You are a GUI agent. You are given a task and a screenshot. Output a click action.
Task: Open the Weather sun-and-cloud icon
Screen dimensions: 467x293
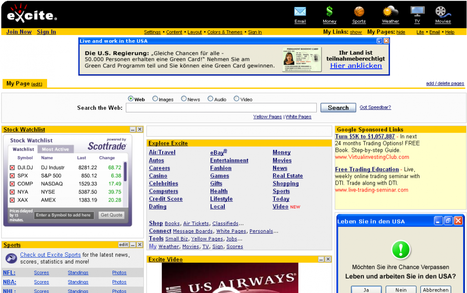click(x=390, y=11)
